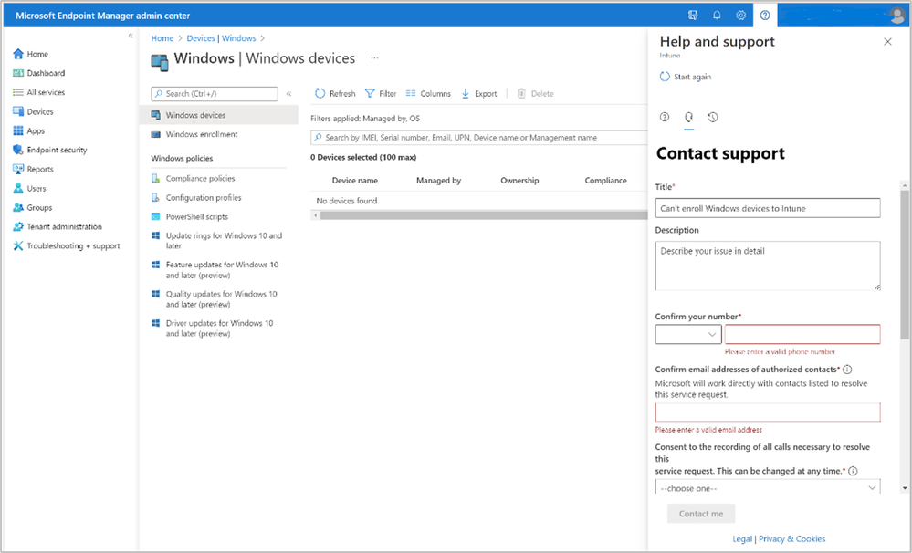The height and width of the screenshot is (553, 912).
Task: Sort by Device name column
Action: (355, 181)
